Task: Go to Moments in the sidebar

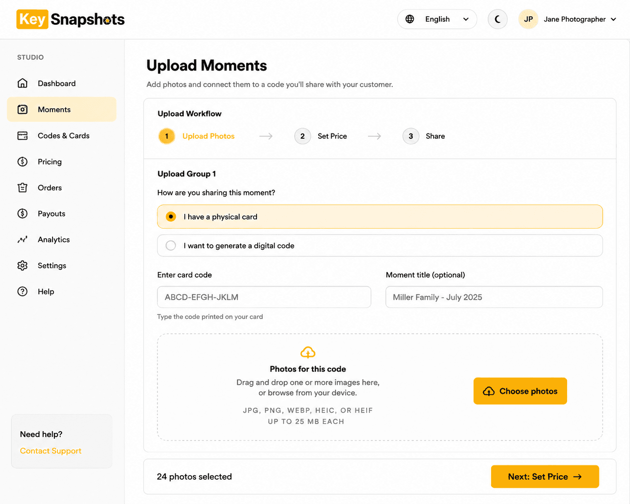Action: (62, 109)
